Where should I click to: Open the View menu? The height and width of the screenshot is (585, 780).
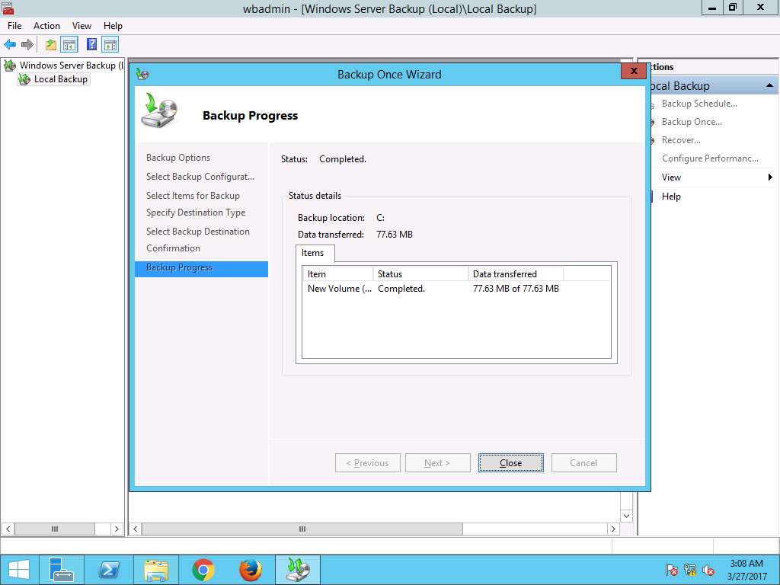[82, 26]
